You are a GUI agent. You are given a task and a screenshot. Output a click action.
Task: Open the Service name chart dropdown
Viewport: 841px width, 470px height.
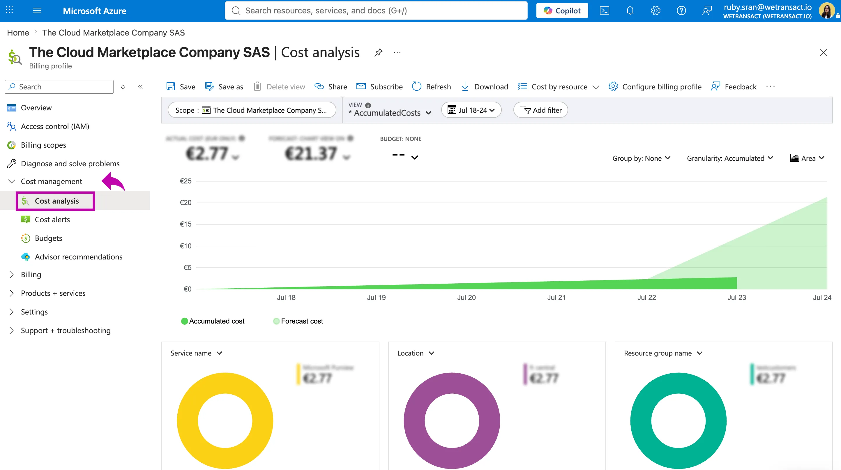point(196,353)
